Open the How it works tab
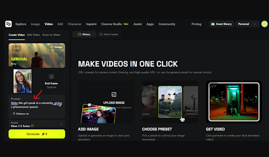 pyautogui.click(x=109, y=34)
